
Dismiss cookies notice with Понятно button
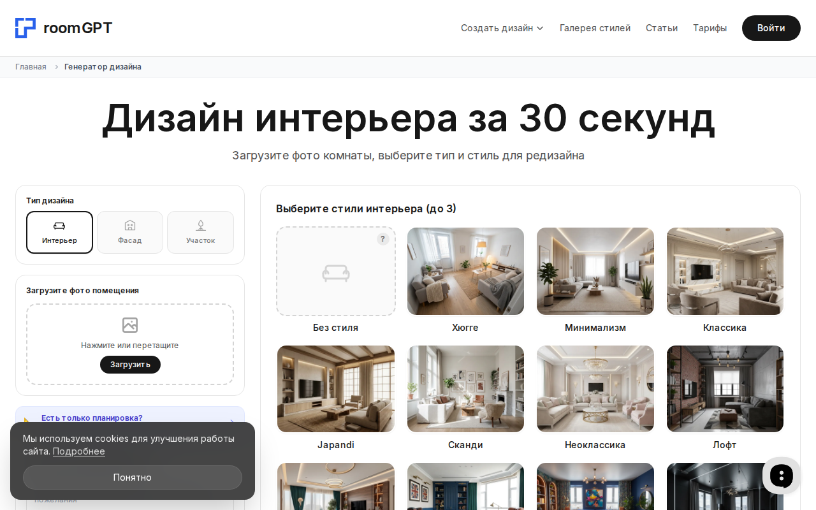click(x=132, y=477)
